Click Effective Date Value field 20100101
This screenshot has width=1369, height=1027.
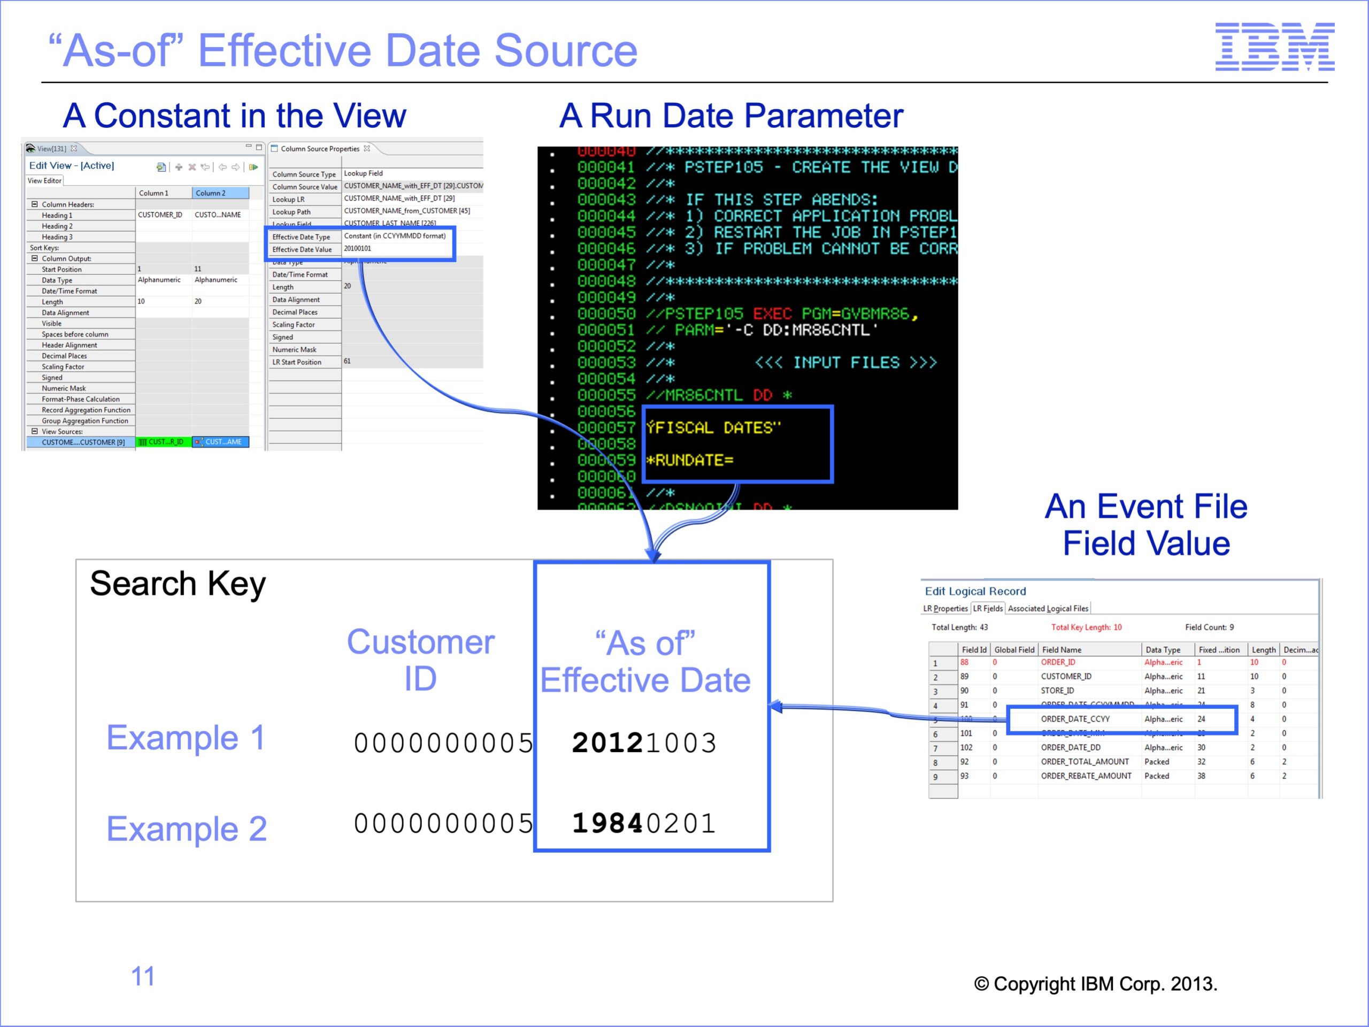pos(398,248)
